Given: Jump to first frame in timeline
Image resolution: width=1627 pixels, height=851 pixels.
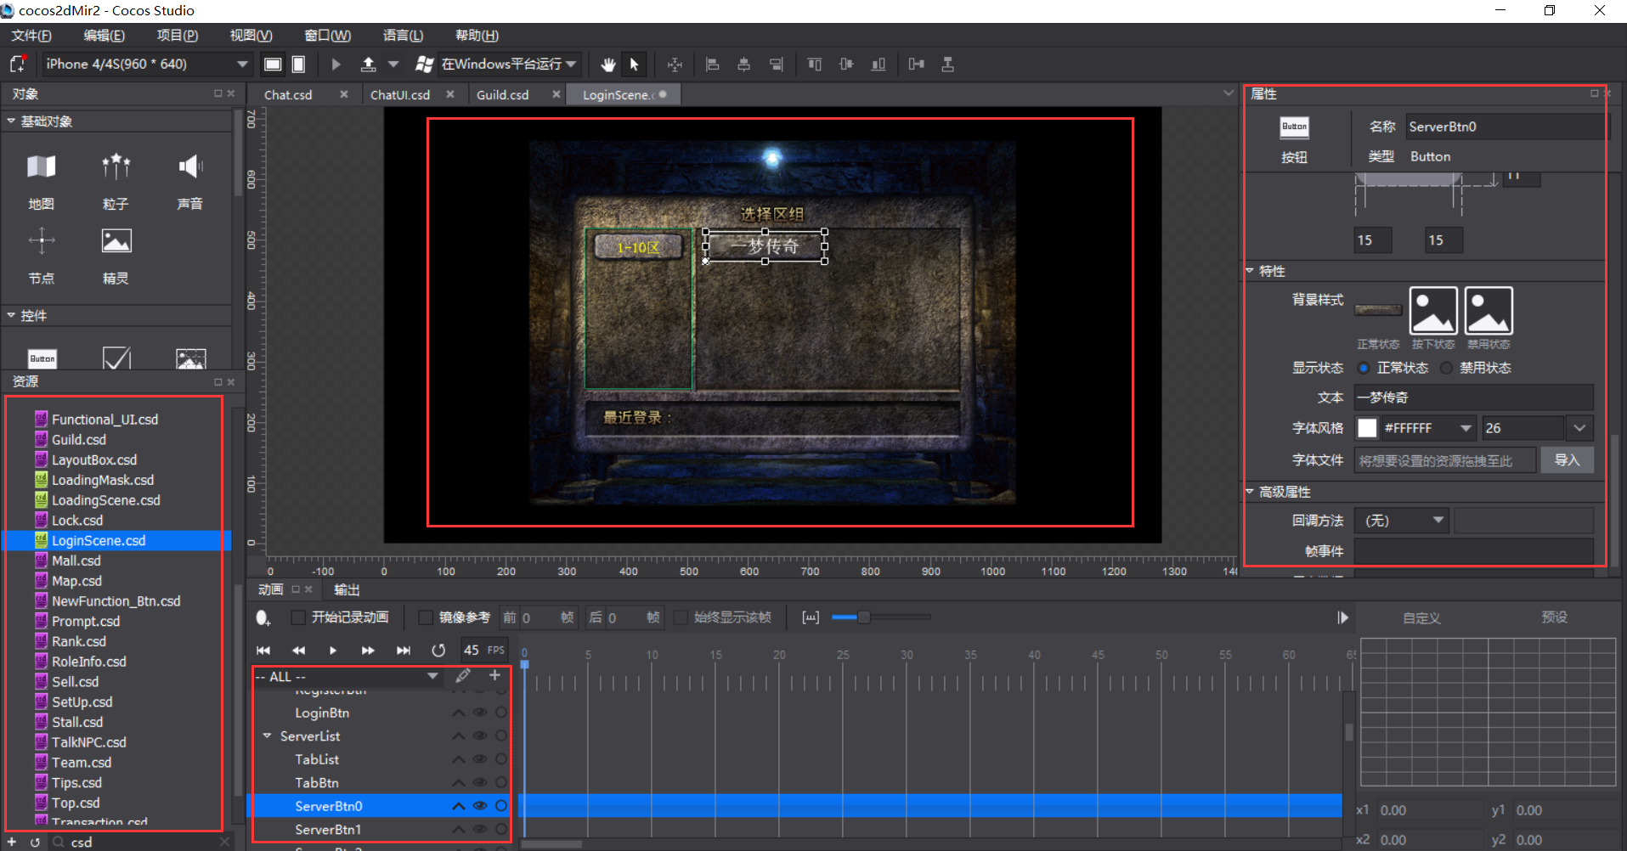Looking at the screenshot, I should click(x=263, y=651).
